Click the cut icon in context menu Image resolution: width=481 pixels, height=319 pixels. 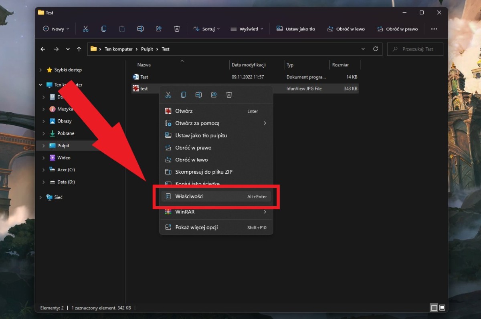[x=168, y=95]
